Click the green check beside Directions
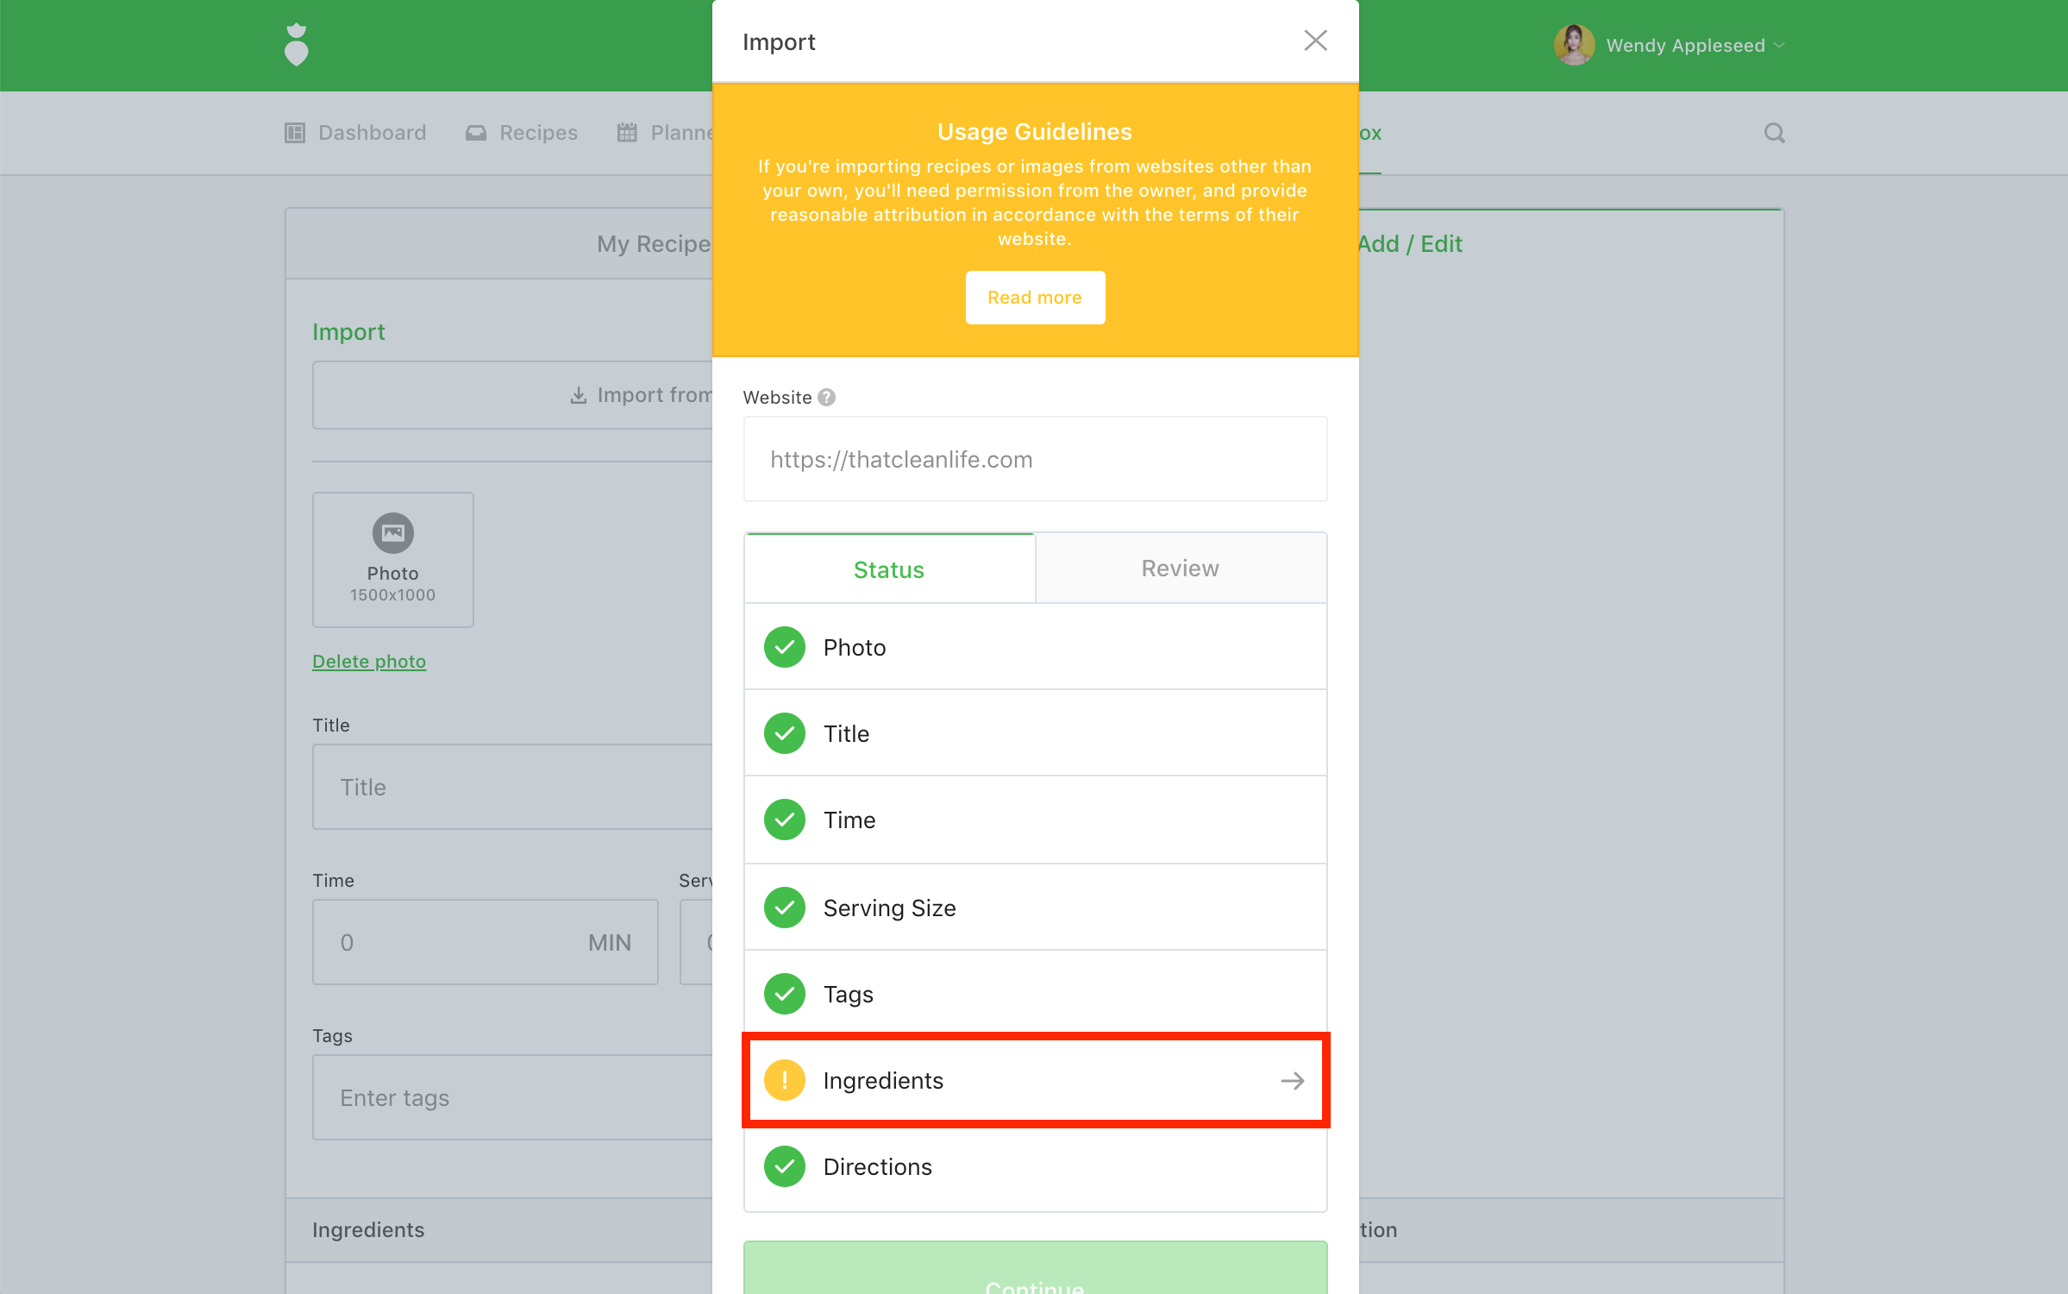This screenshot has width=2068, height=1294. coord(784,1166)
